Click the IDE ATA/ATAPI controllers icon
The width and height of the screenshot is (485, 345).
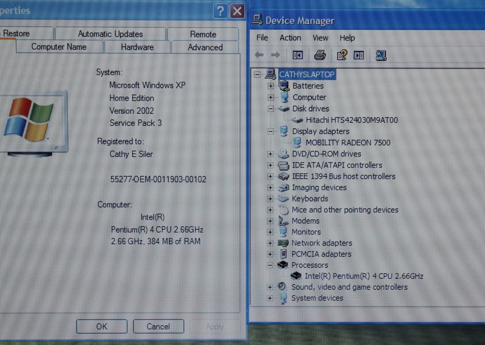click(x=283, y=165)
